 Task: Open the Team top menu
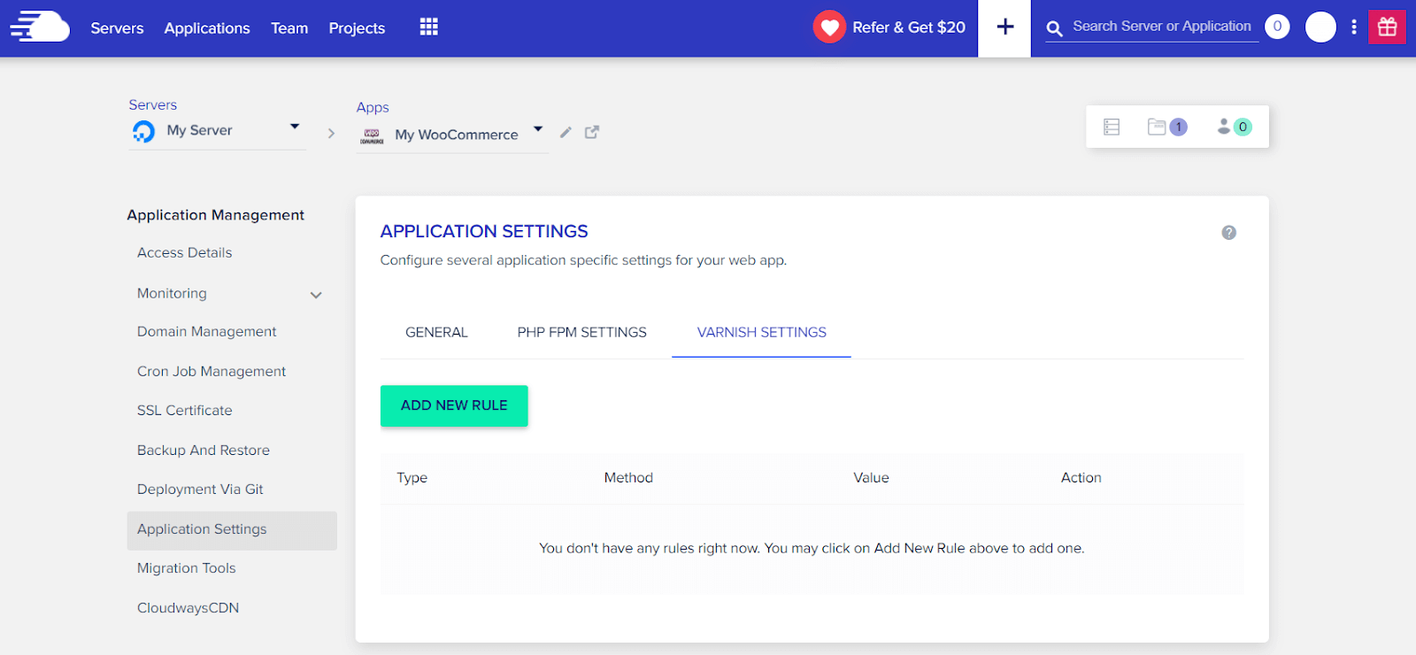pyautogui.click(x=289, y=28)
